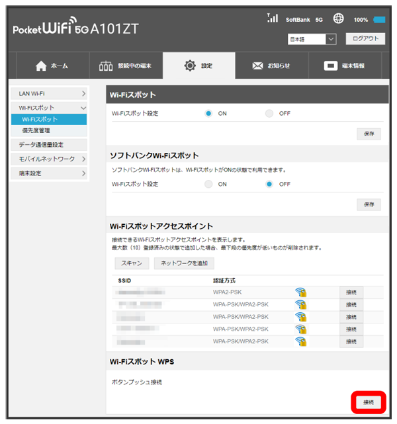
Task: Click the globe icon in the header
Action: click(337, 19)
